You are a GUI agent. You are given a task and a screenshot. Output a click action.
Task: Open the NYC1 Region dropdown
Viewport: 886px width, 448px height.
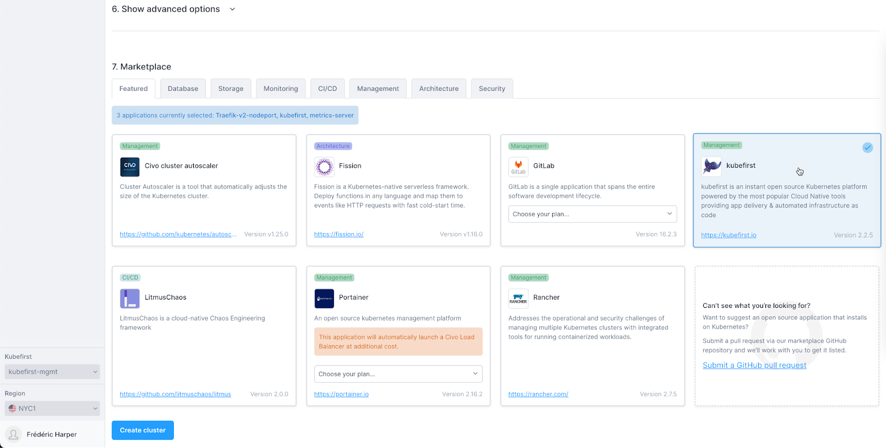[52, 409]
